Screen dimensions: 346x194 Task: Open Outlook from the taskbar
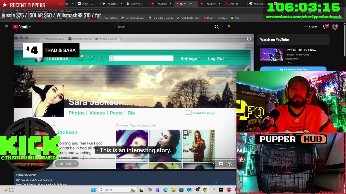(x=189, y=190)
